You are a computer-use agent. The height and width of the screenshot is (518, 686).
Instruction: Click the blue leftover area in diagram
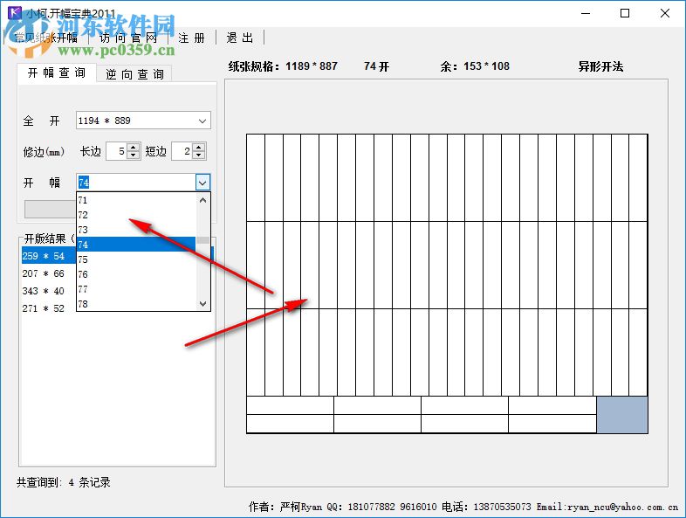click(x=622, y=415)
